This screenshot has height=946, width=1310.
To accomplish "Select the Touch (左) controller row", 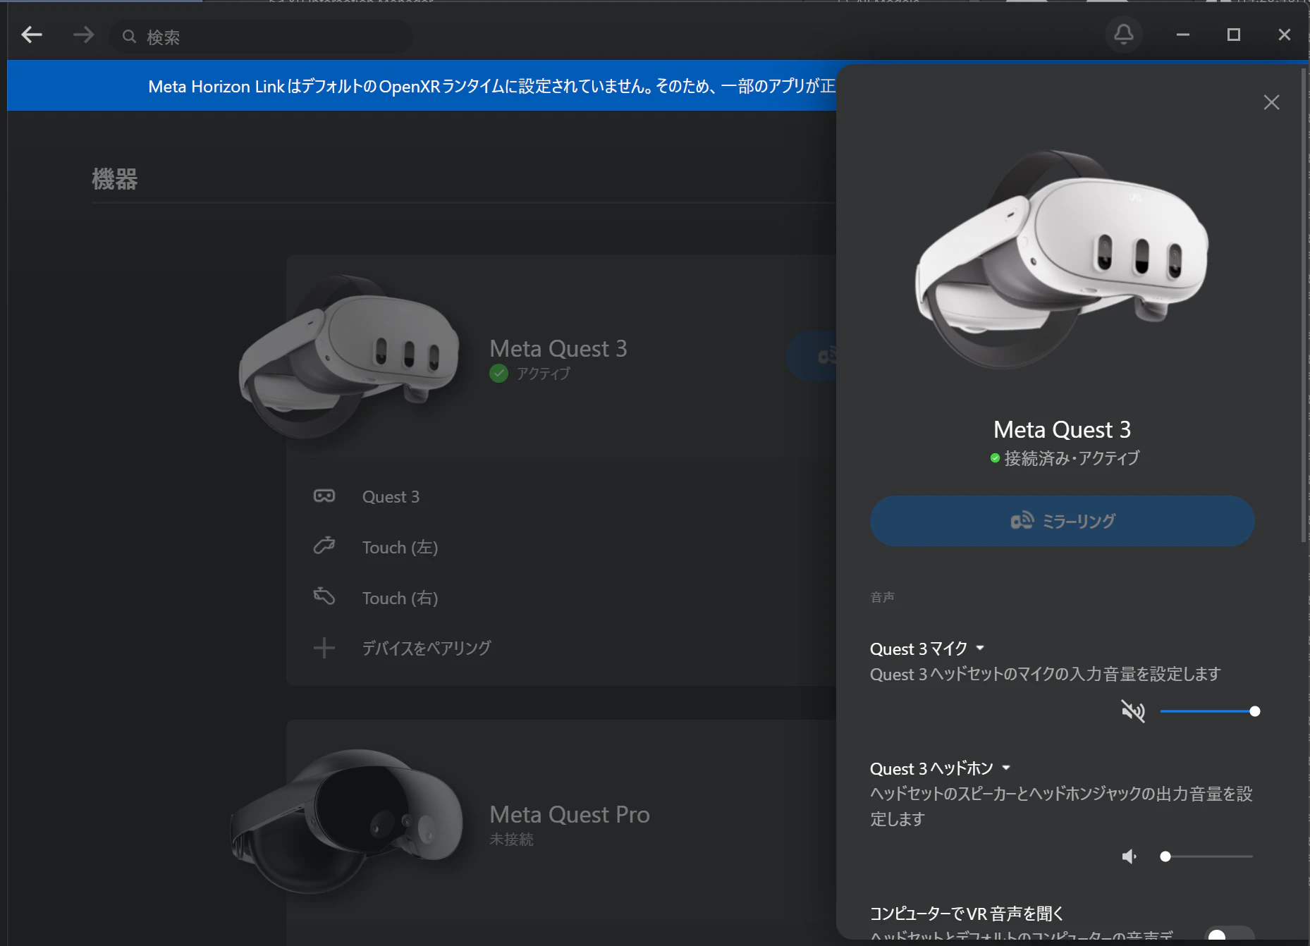I will point(561,548).
